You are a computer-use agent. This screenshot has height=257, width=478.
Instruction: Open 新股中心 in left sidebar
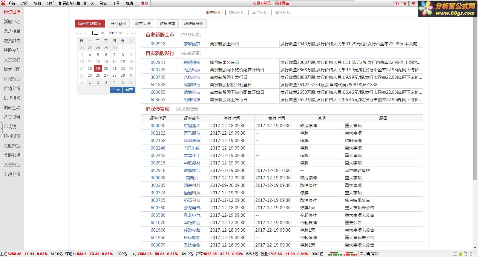point(12,21)
